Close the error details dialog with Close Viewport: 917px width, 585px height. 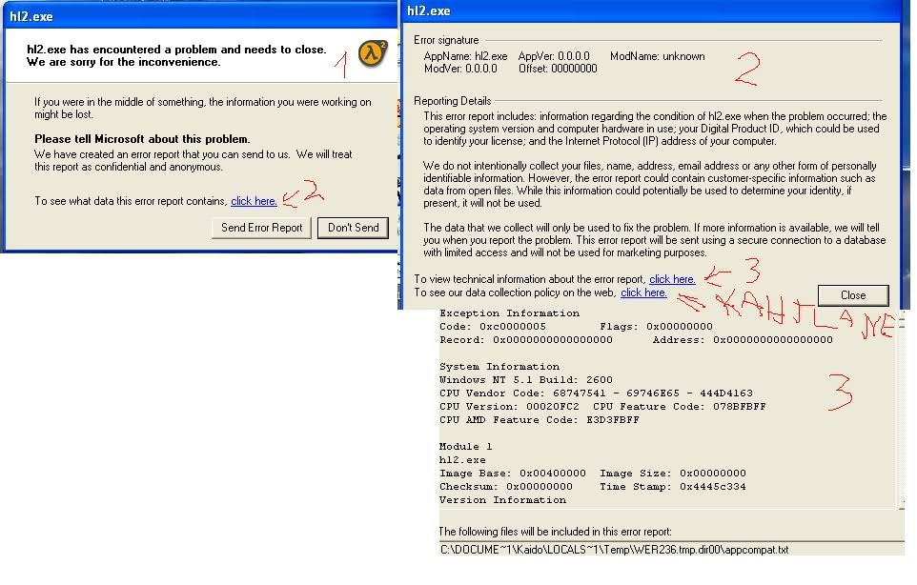853,295
